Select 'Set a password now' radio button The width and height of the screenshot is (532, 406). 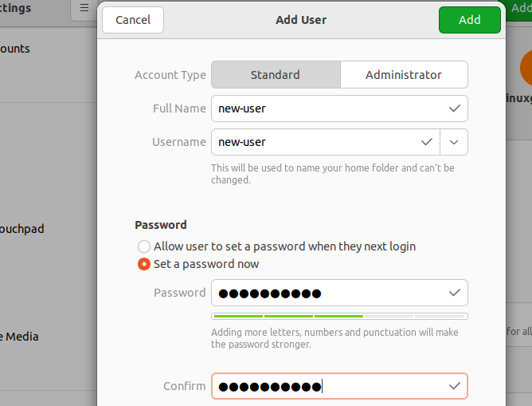(144, 264)
